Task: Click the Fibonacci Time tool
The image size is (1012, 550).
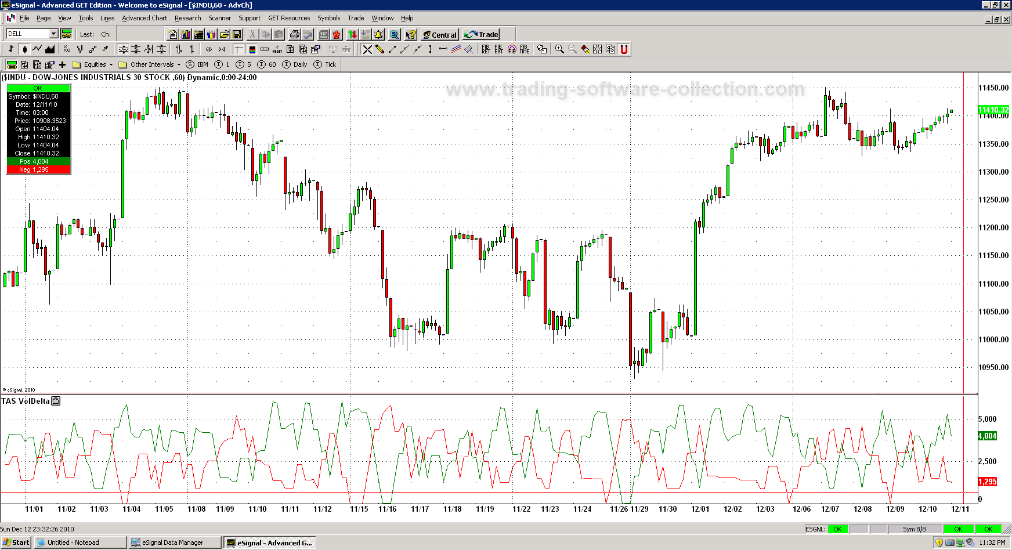Action: pos(525,49)
